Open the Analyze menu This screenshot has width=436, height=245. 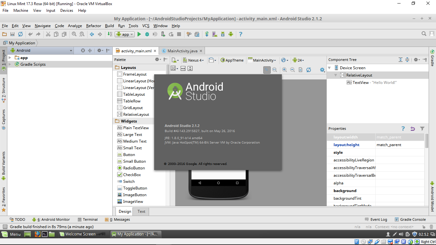[x=75, y=26]
